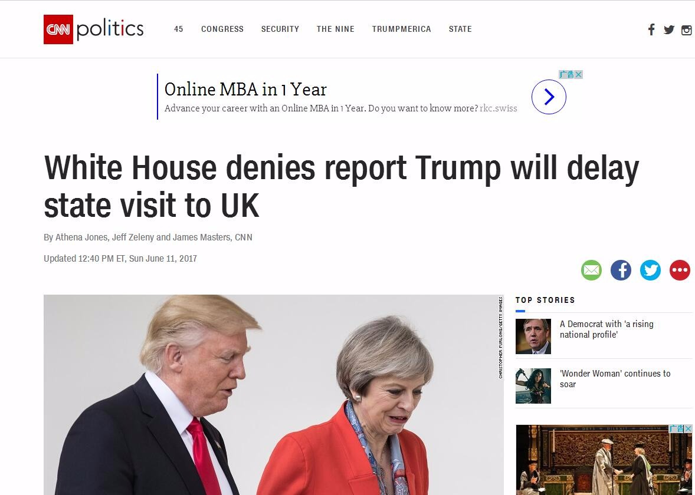This screenshot has width=695, height=495.
Task: Open 'Wonder Woman continues to soar' story
Action: (x=615, y=379)
